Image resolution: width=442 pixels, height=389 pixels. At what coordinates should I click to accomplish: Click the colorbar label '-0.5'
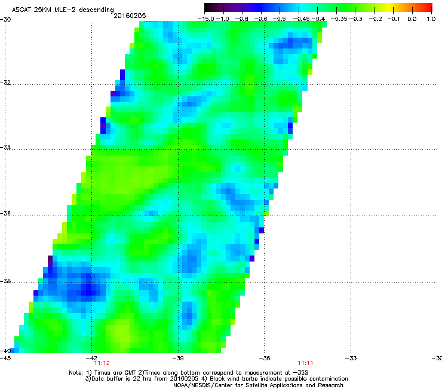[x=280, y=19]
